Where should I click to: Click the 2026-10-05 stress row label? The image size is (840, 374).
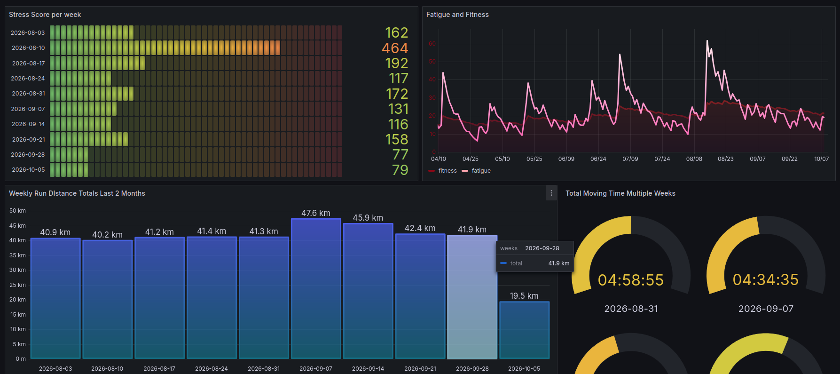click(x=28, y=170)
